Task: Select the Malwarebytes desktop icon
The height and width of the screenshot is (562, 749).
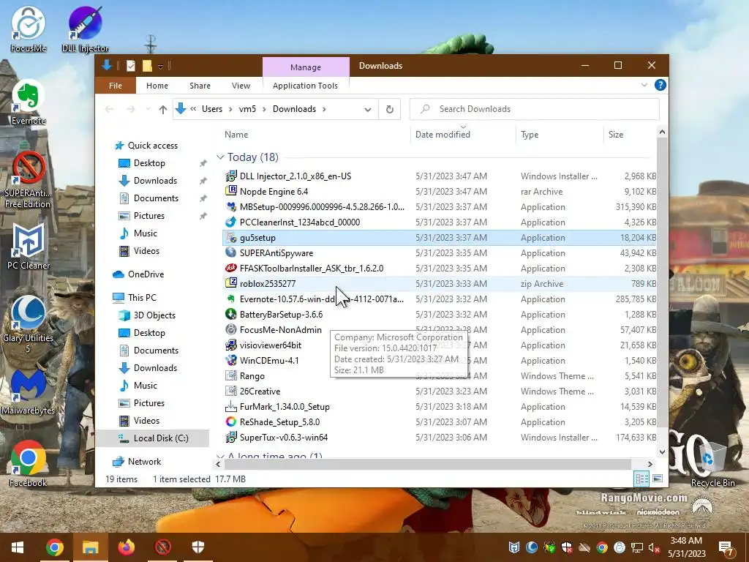Action: 29,392
